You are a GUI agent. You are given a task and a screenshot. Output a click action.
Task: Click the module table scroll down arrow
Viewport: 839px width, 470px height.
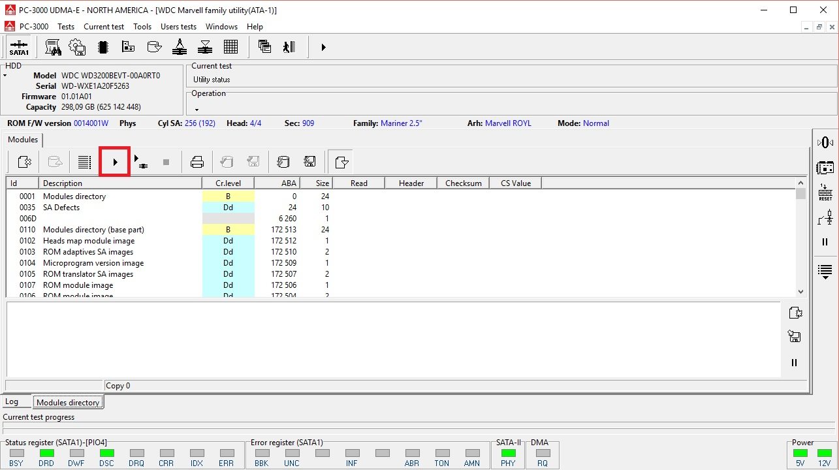click(x=801, y=292)
